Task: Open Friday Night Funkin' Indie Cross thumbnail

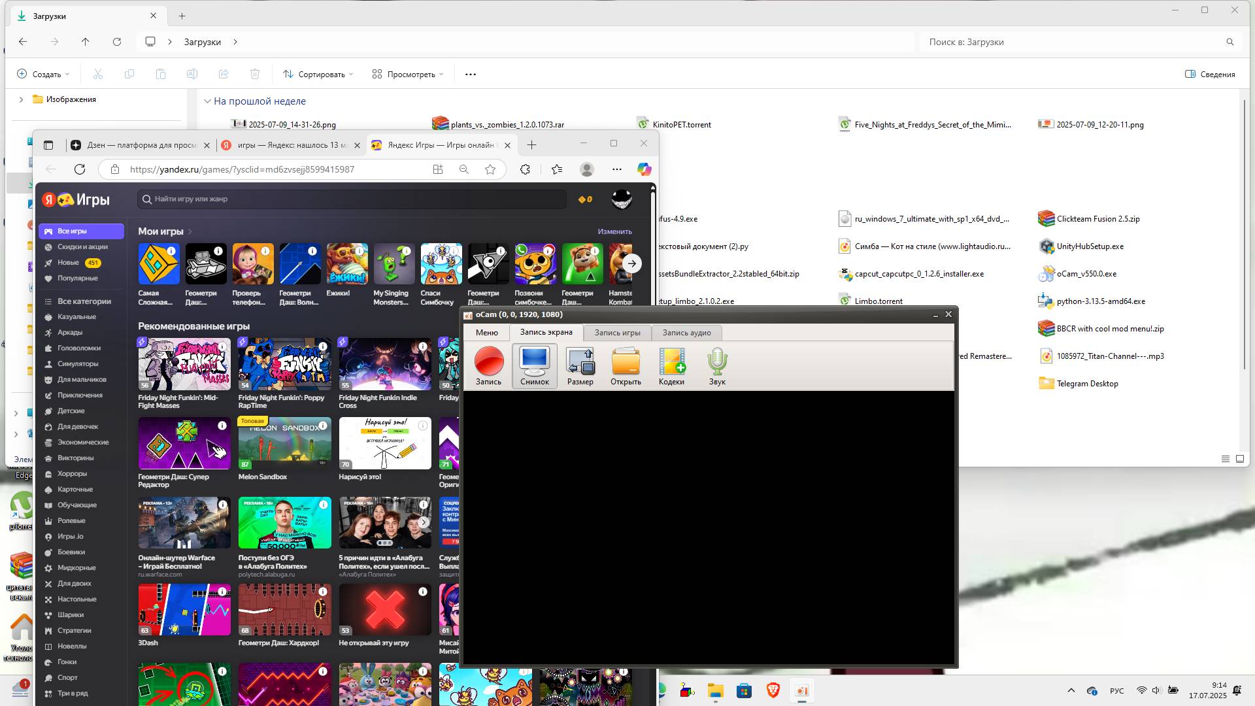Action: click(x=385, y=364)
